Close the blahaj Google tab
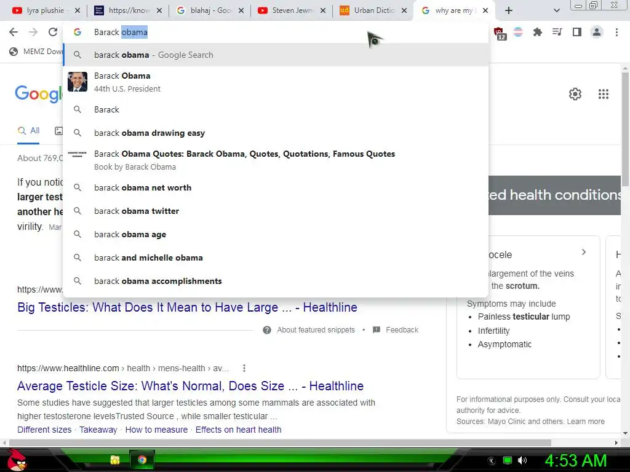Viewport: 630px width, 472px height. 241,11
